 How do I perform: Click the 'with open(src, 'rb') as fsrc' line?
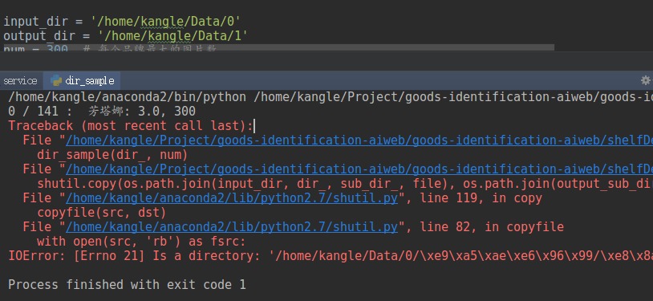click(142, 242)
